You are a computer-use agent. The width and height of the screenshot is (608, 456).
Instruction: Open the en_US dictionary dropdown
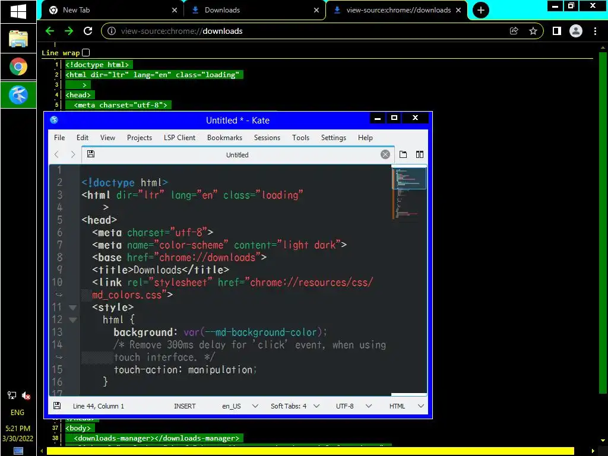pos(240,406)
